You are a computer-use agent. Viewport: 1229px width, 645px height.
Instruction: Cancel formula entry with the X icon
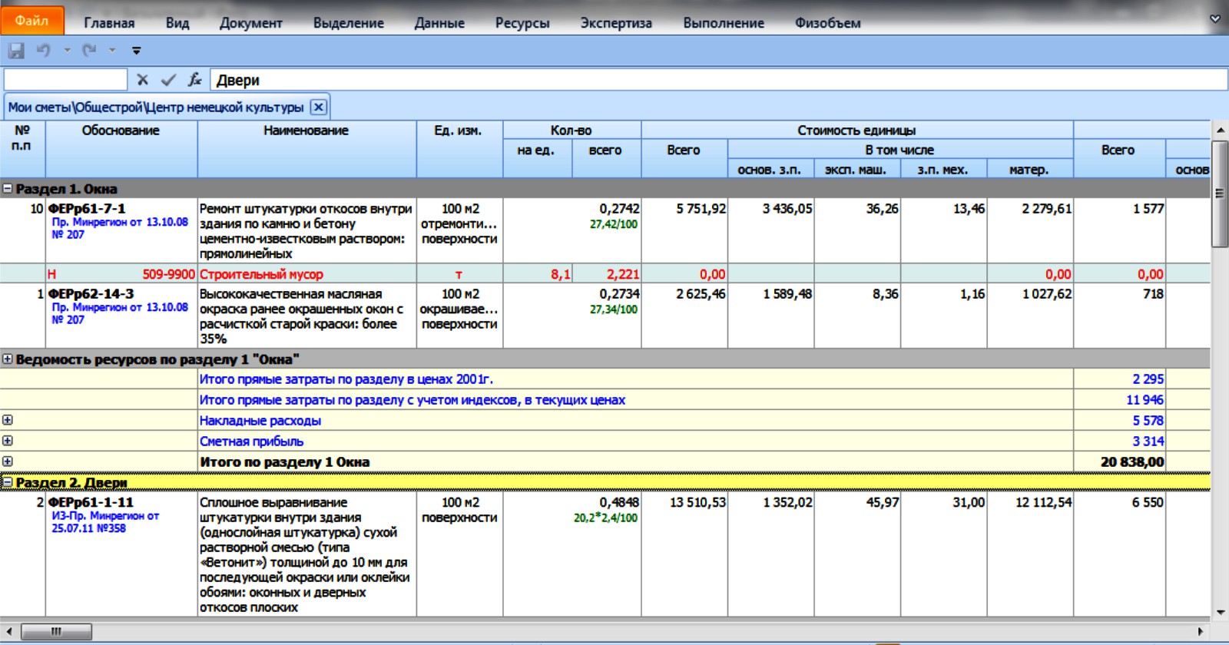tap(143, 80)
